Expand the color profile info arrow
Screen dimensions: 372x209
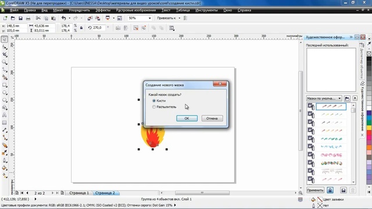tap(175, 205)
